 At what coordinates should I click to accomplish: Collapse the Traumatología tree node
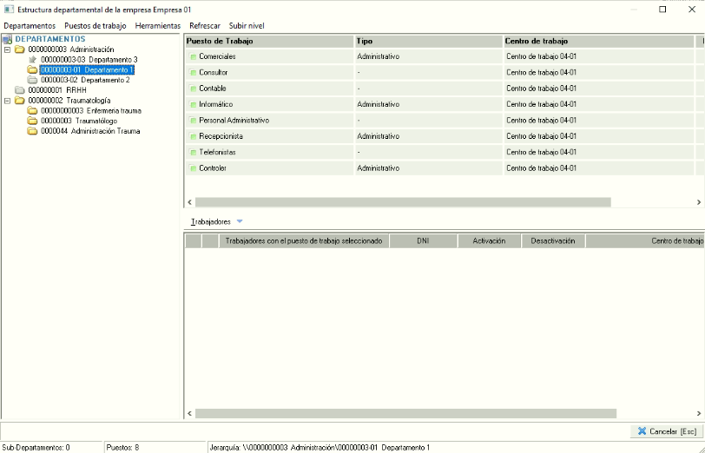pyautogui.click(x=7, y=101)
